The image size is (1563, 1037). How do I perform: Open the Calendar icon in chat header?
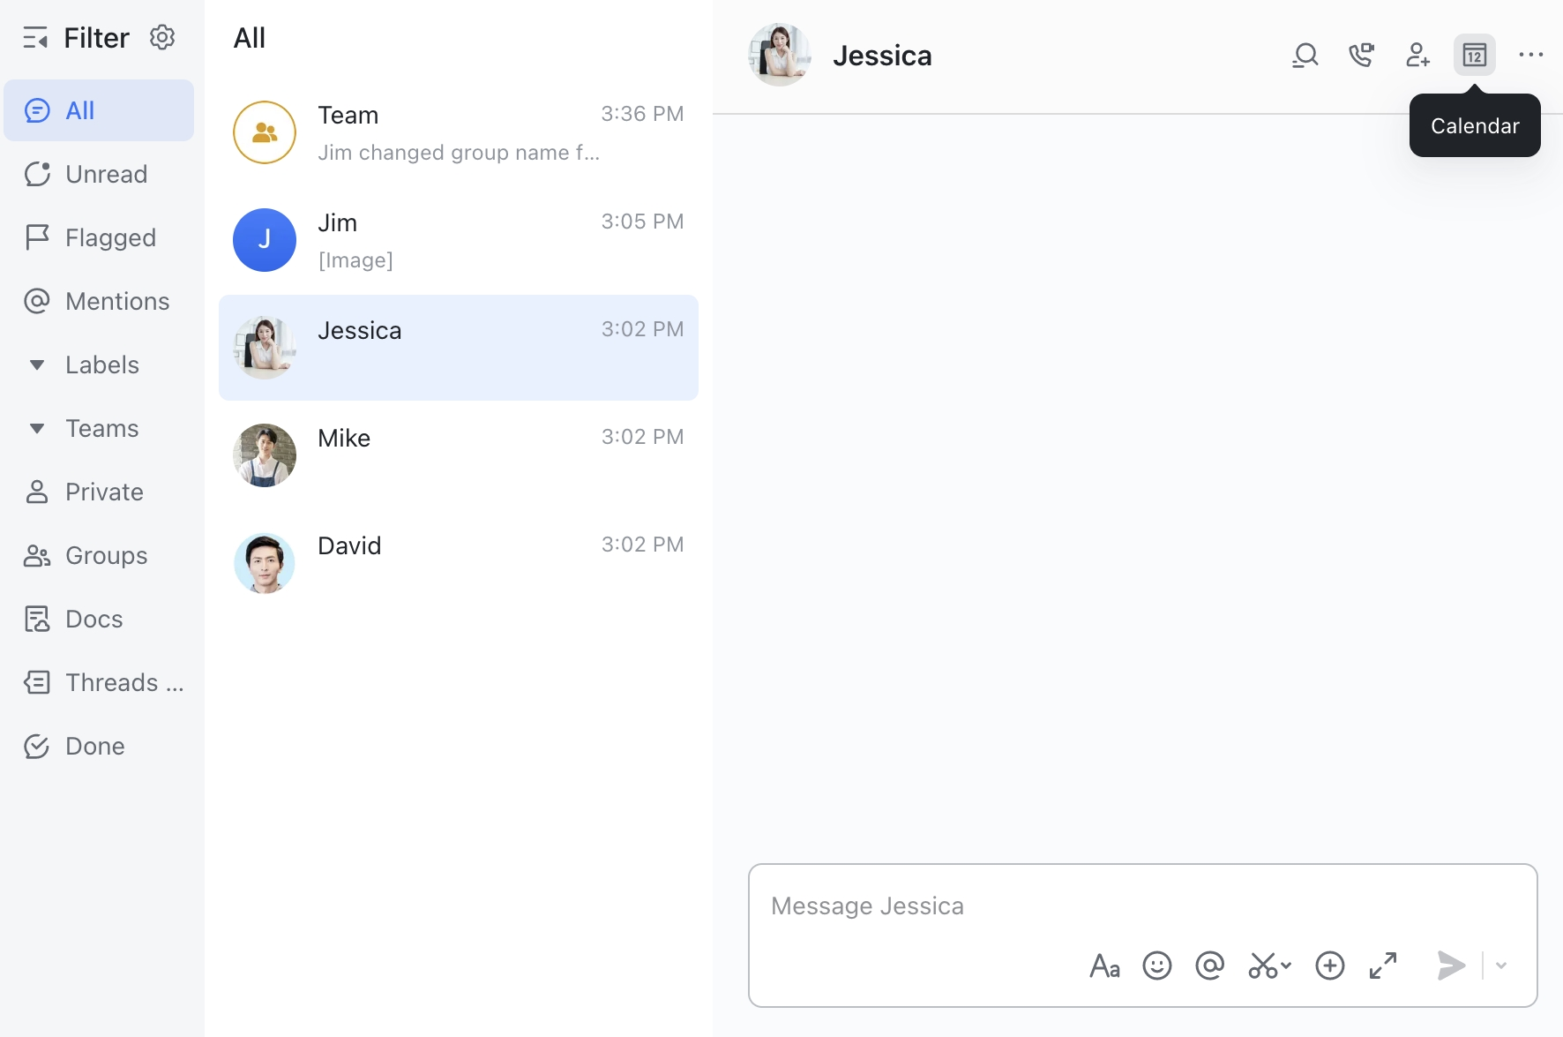coord(1474,55)
